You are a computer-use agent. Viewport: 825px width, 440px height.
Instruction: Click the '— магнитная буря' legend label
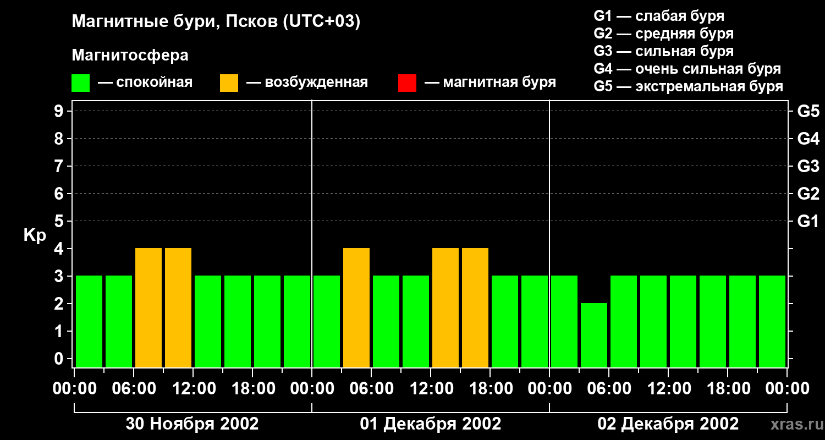click(490, 82)
